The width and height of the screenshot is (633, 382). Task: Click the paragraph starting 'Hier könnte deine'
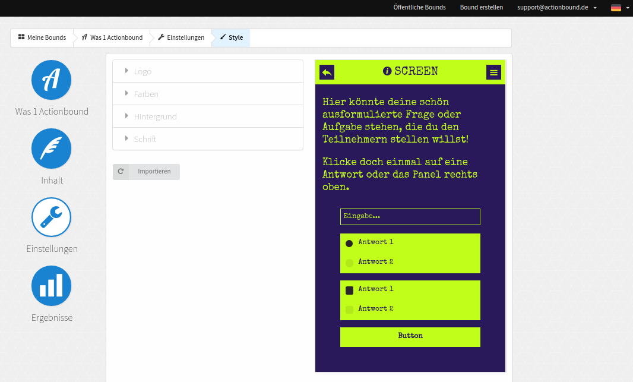[395, 121]
